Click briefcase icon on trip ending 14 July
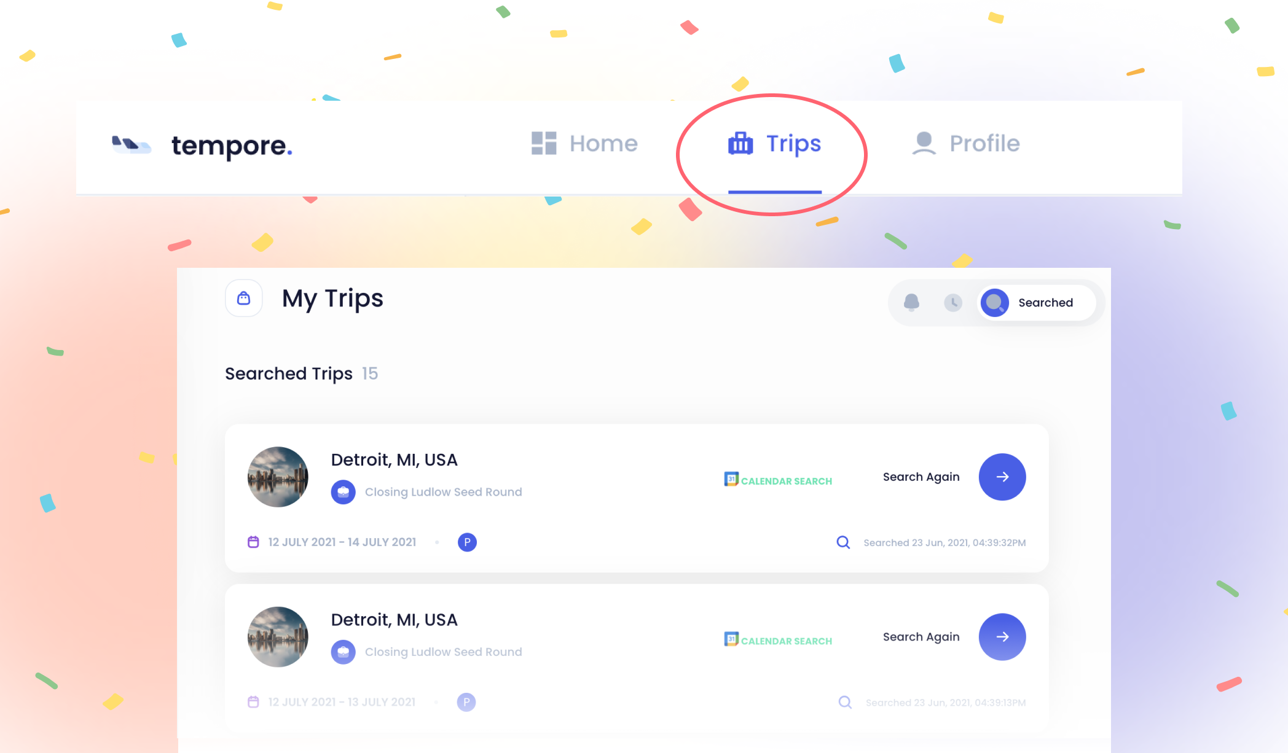Screen dimensions: 1288x753 344,492
